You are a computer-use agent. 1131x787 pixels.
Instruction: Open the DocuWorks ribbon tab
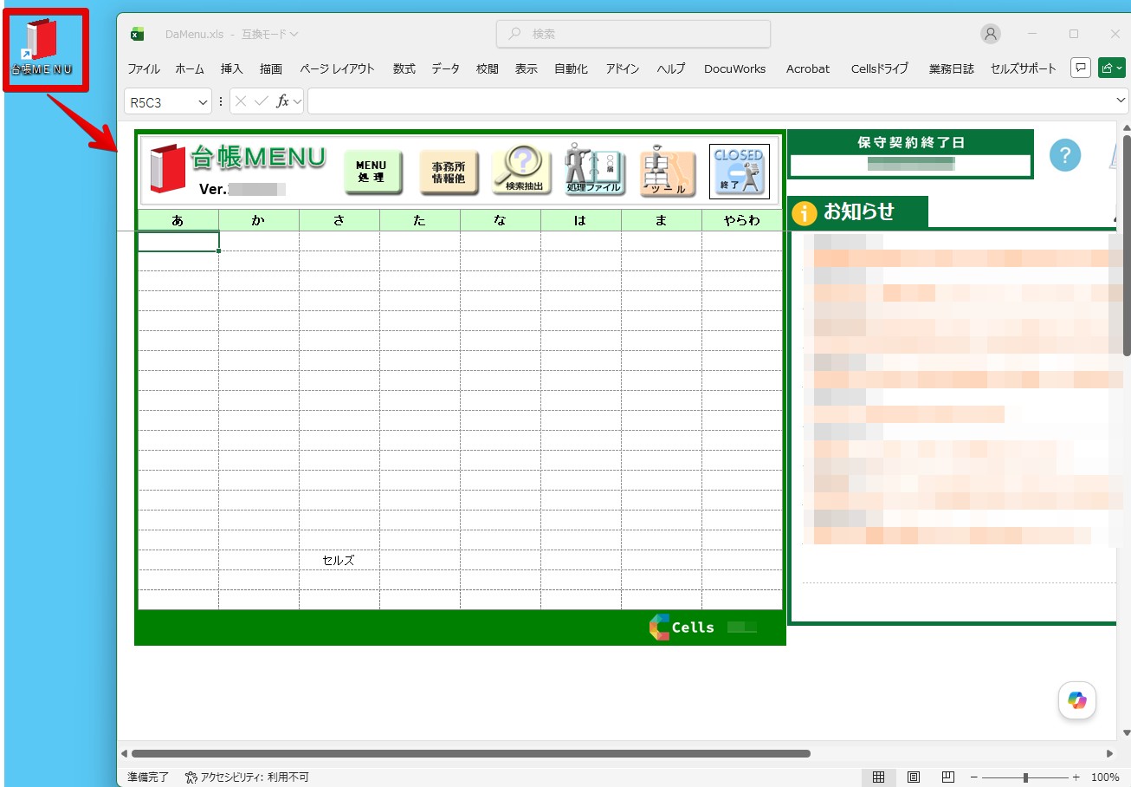pyautogui.click(x=735, y=68)
